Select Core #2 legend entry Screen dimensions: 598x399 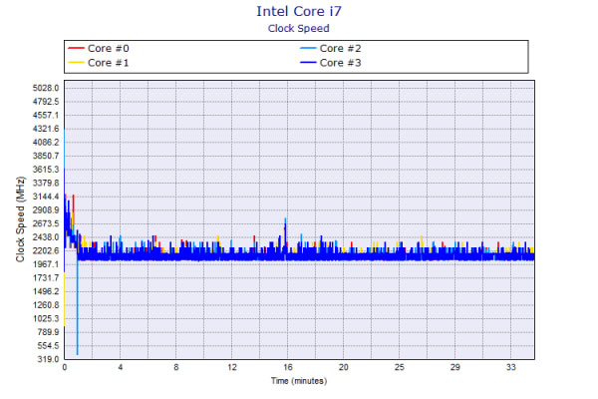point(330,49)
